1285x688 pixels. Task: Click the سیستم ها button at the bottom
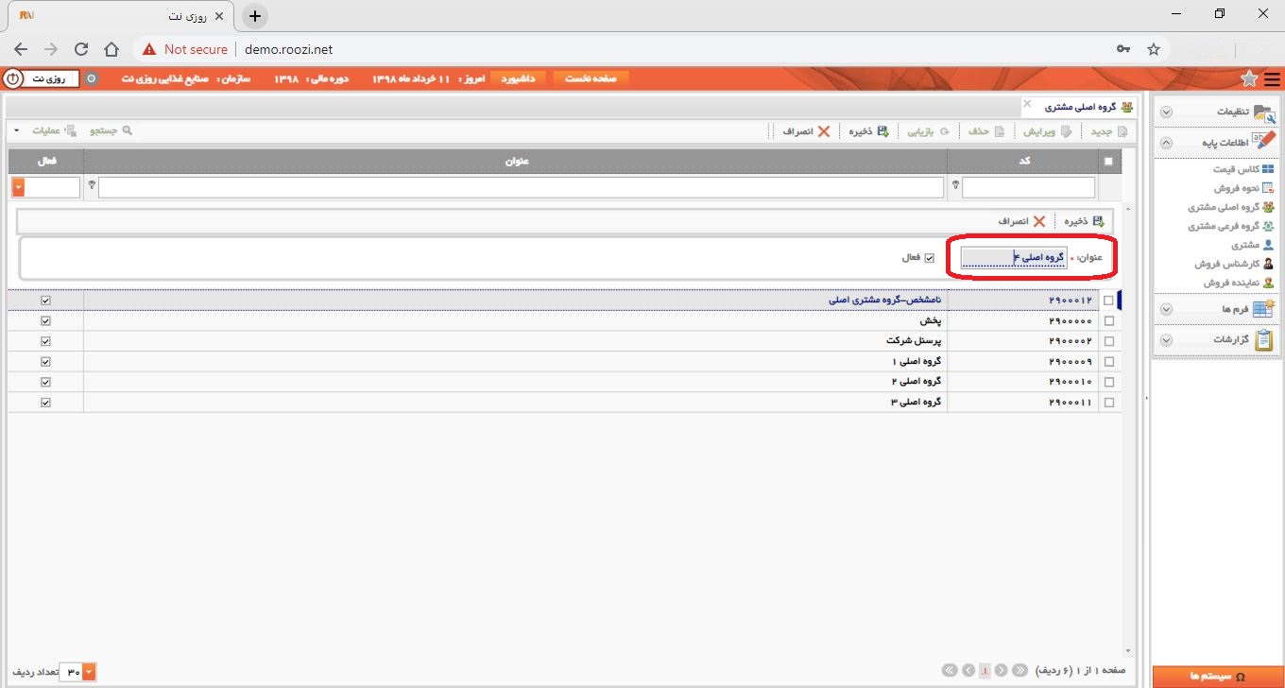click(1217, 677)
